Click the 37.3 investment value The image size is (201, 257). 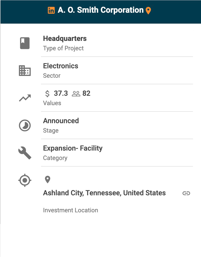pyautogui.click(x=61, y=93)
